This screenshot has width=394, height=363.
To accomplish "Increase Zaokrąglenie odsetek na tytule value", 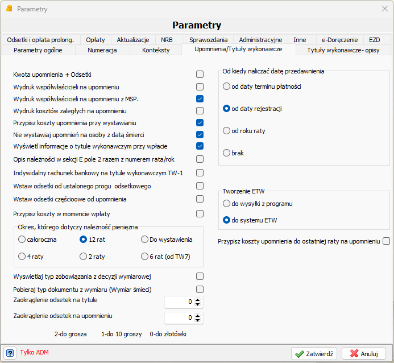I will pyautogui.click(x=198, y=300).
